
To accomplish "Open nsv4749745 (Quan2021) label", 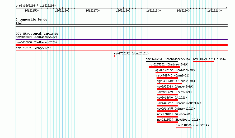I will pos(173,75).
